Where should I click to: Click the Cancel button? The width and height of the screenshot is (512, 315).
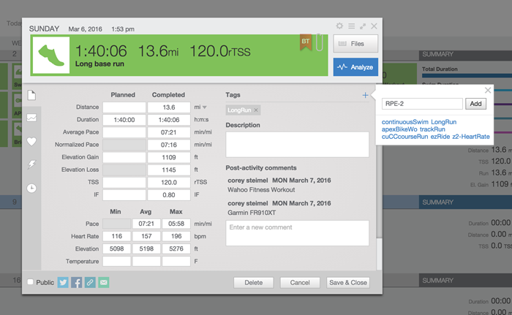click(300, 282)
